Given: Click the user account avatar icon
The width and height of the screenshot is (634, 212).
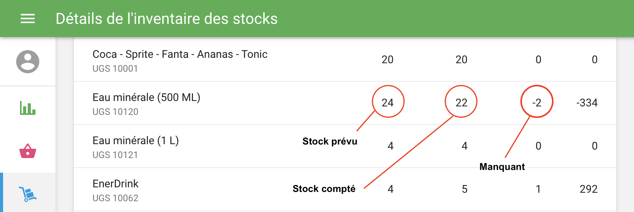Looking at the screenshot, I should tap(28, 62).
